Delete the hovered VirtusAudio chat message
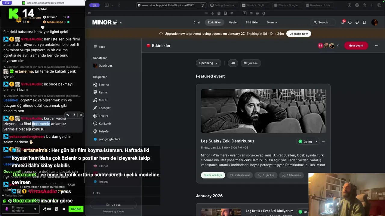This screenshot has width=385, height=216. pyautogui.click(x=81, y=115)
